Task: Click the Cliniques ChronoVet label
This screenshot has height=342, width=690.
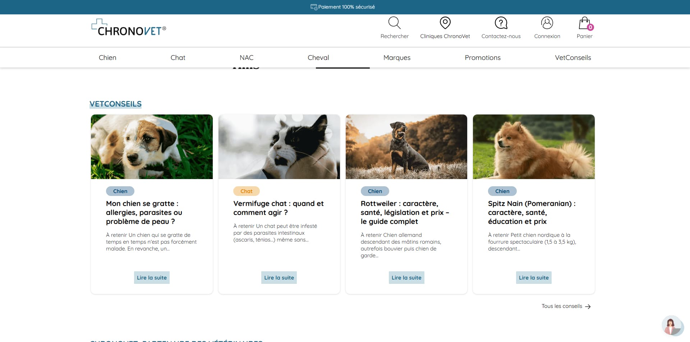Action: coord(445,36)
